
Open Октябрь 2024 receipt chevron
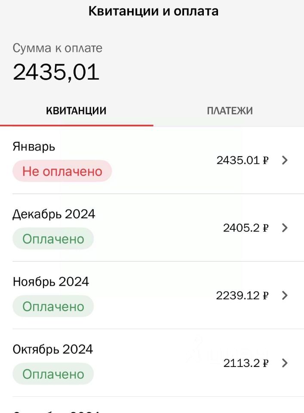(x=284, y=363)
